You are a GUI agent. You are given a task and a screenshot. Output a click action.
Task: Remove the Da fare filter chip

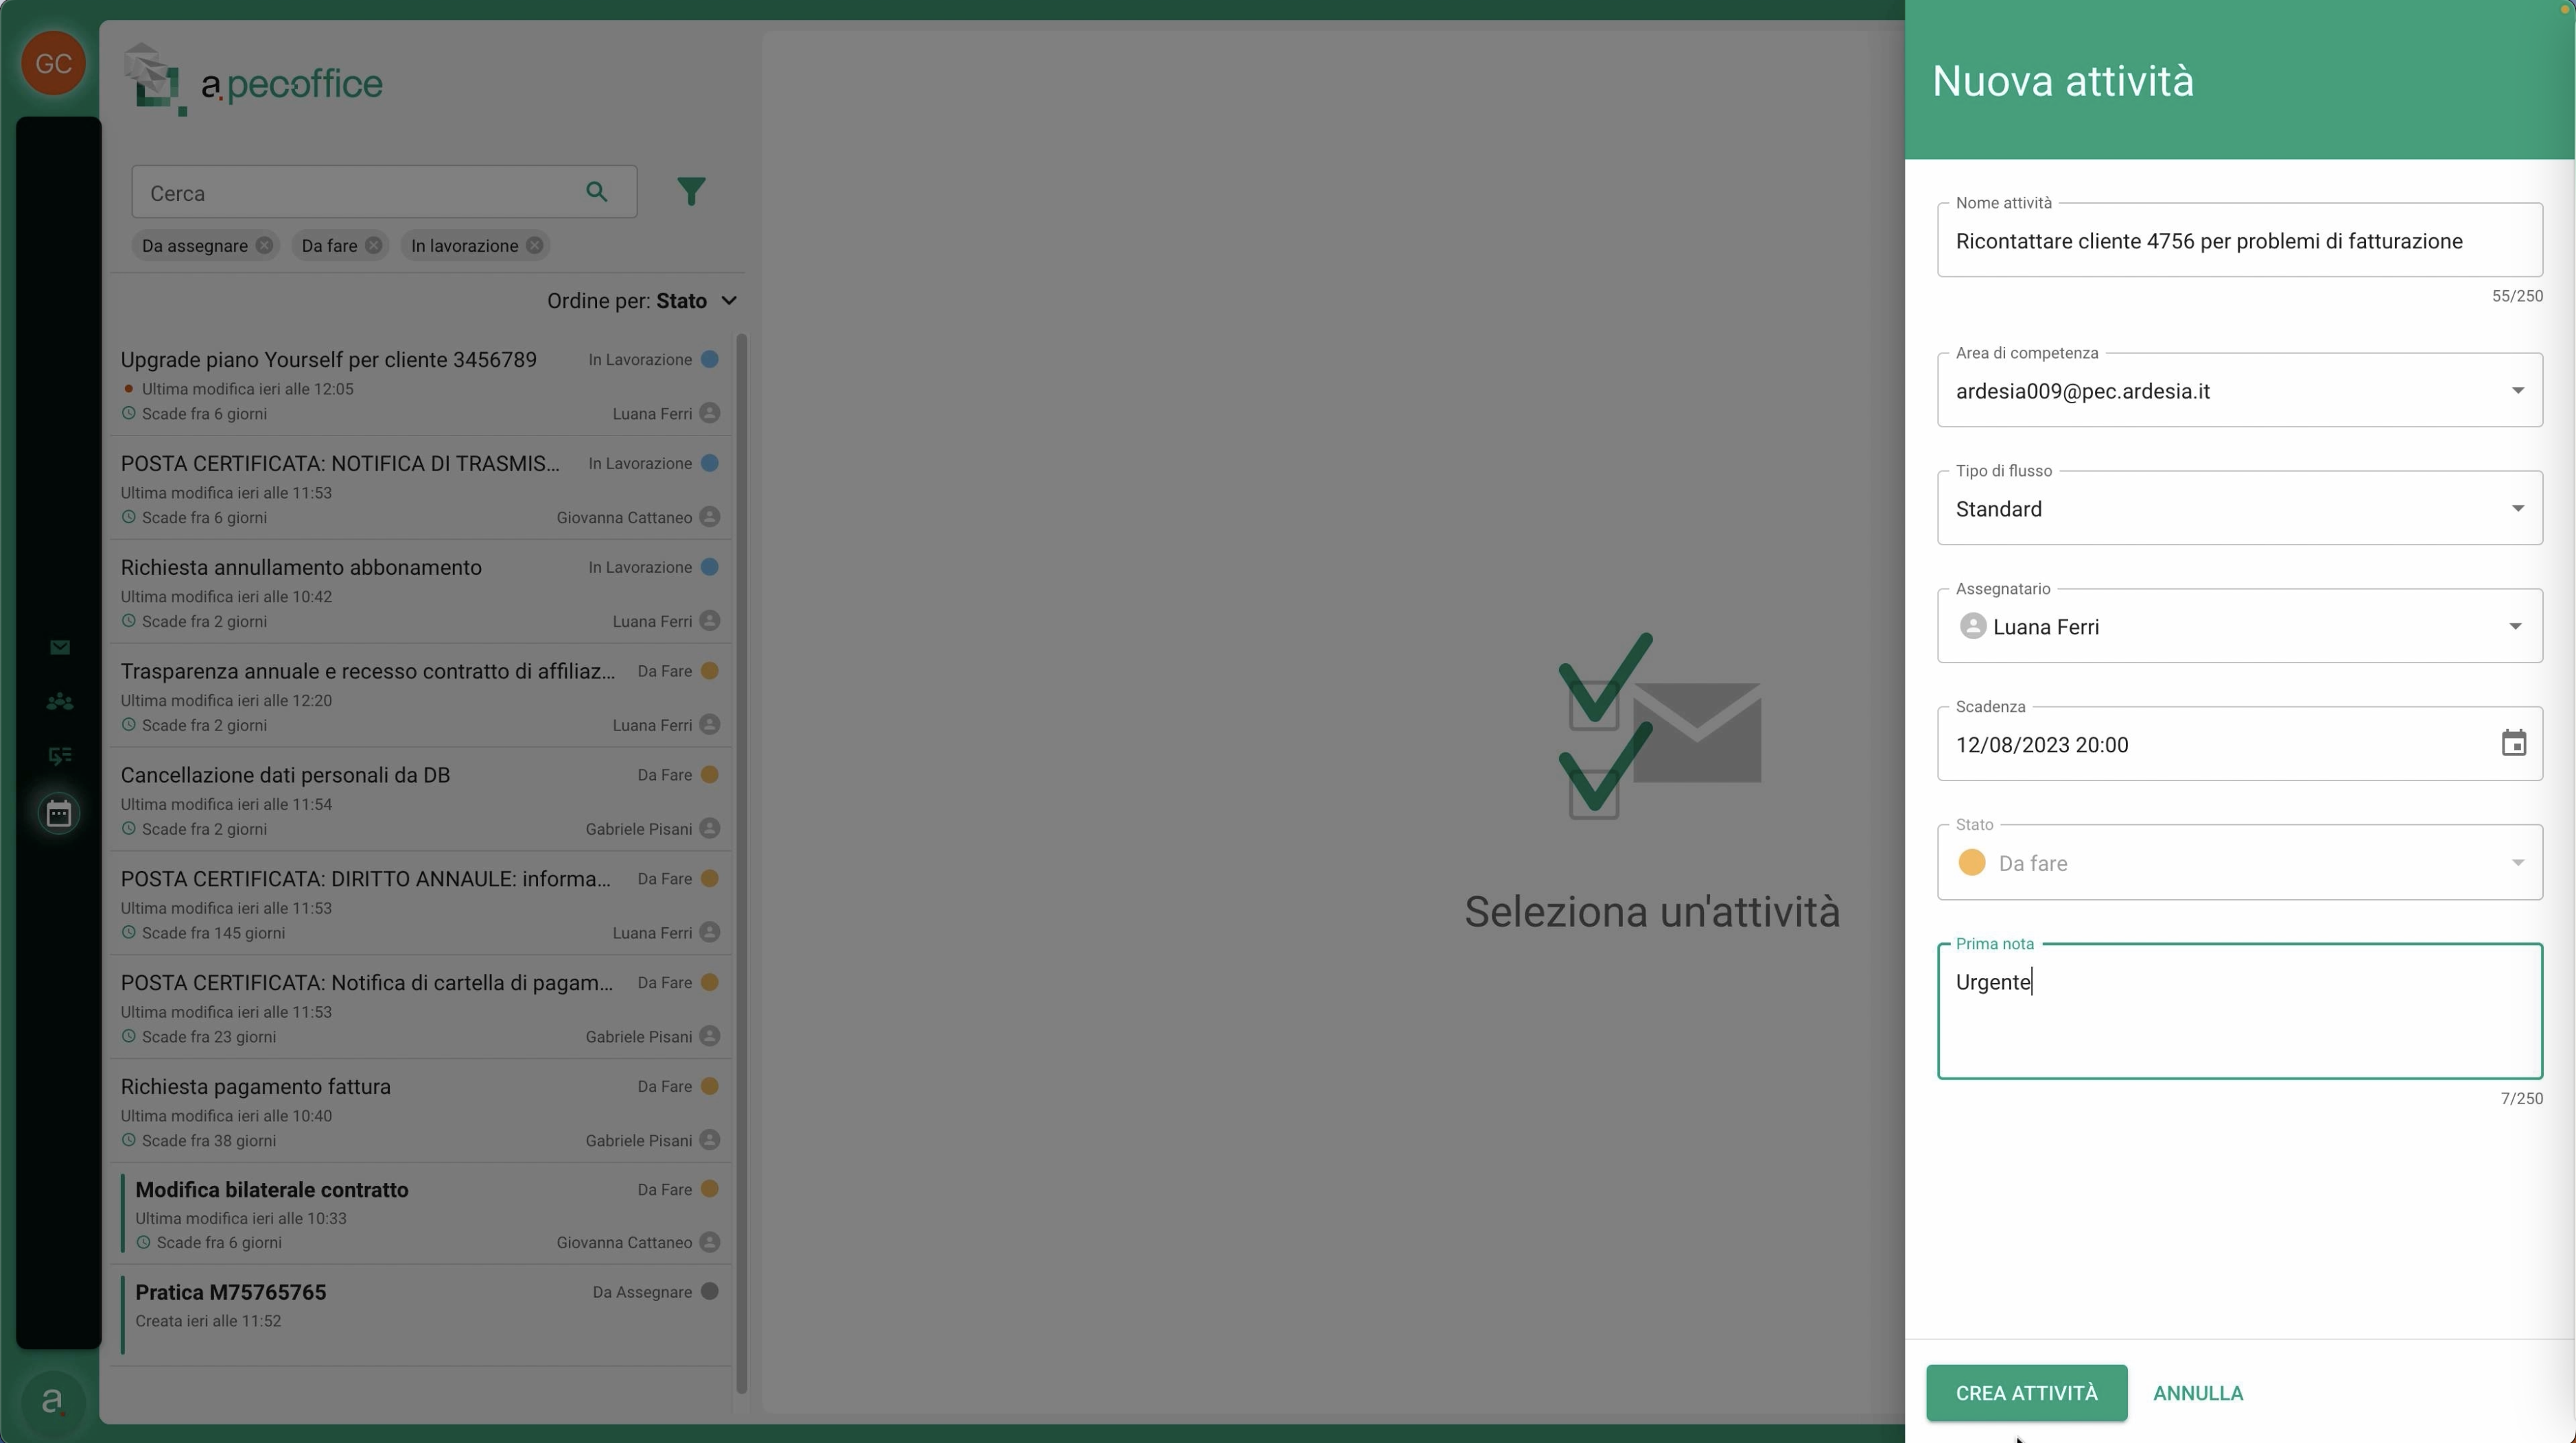pyautogui.click(x=373, y=245)
